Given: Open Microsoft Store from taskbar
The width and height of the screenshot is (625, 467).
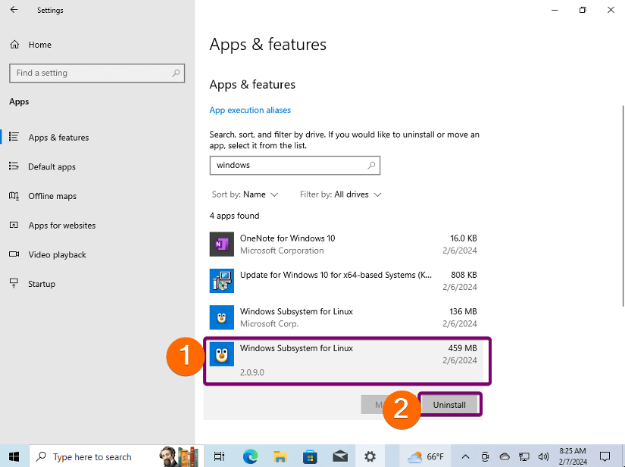Looking at the screenshot, I should pos(310,456).
